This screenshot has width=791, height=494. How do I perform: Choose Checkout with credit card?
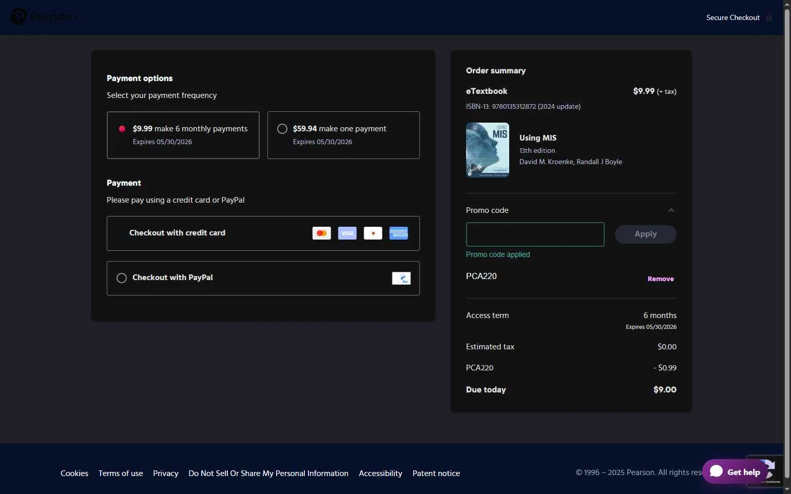(263, 233)
